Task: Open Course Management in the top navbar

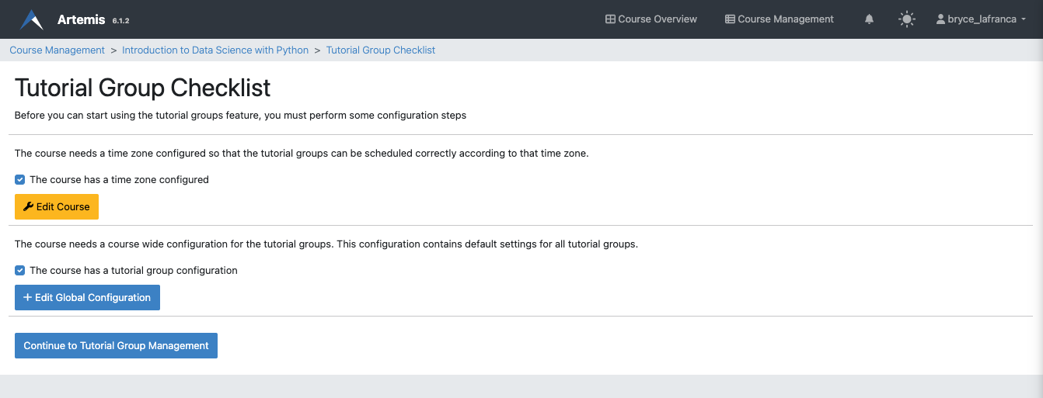Action: pos(785,19)
